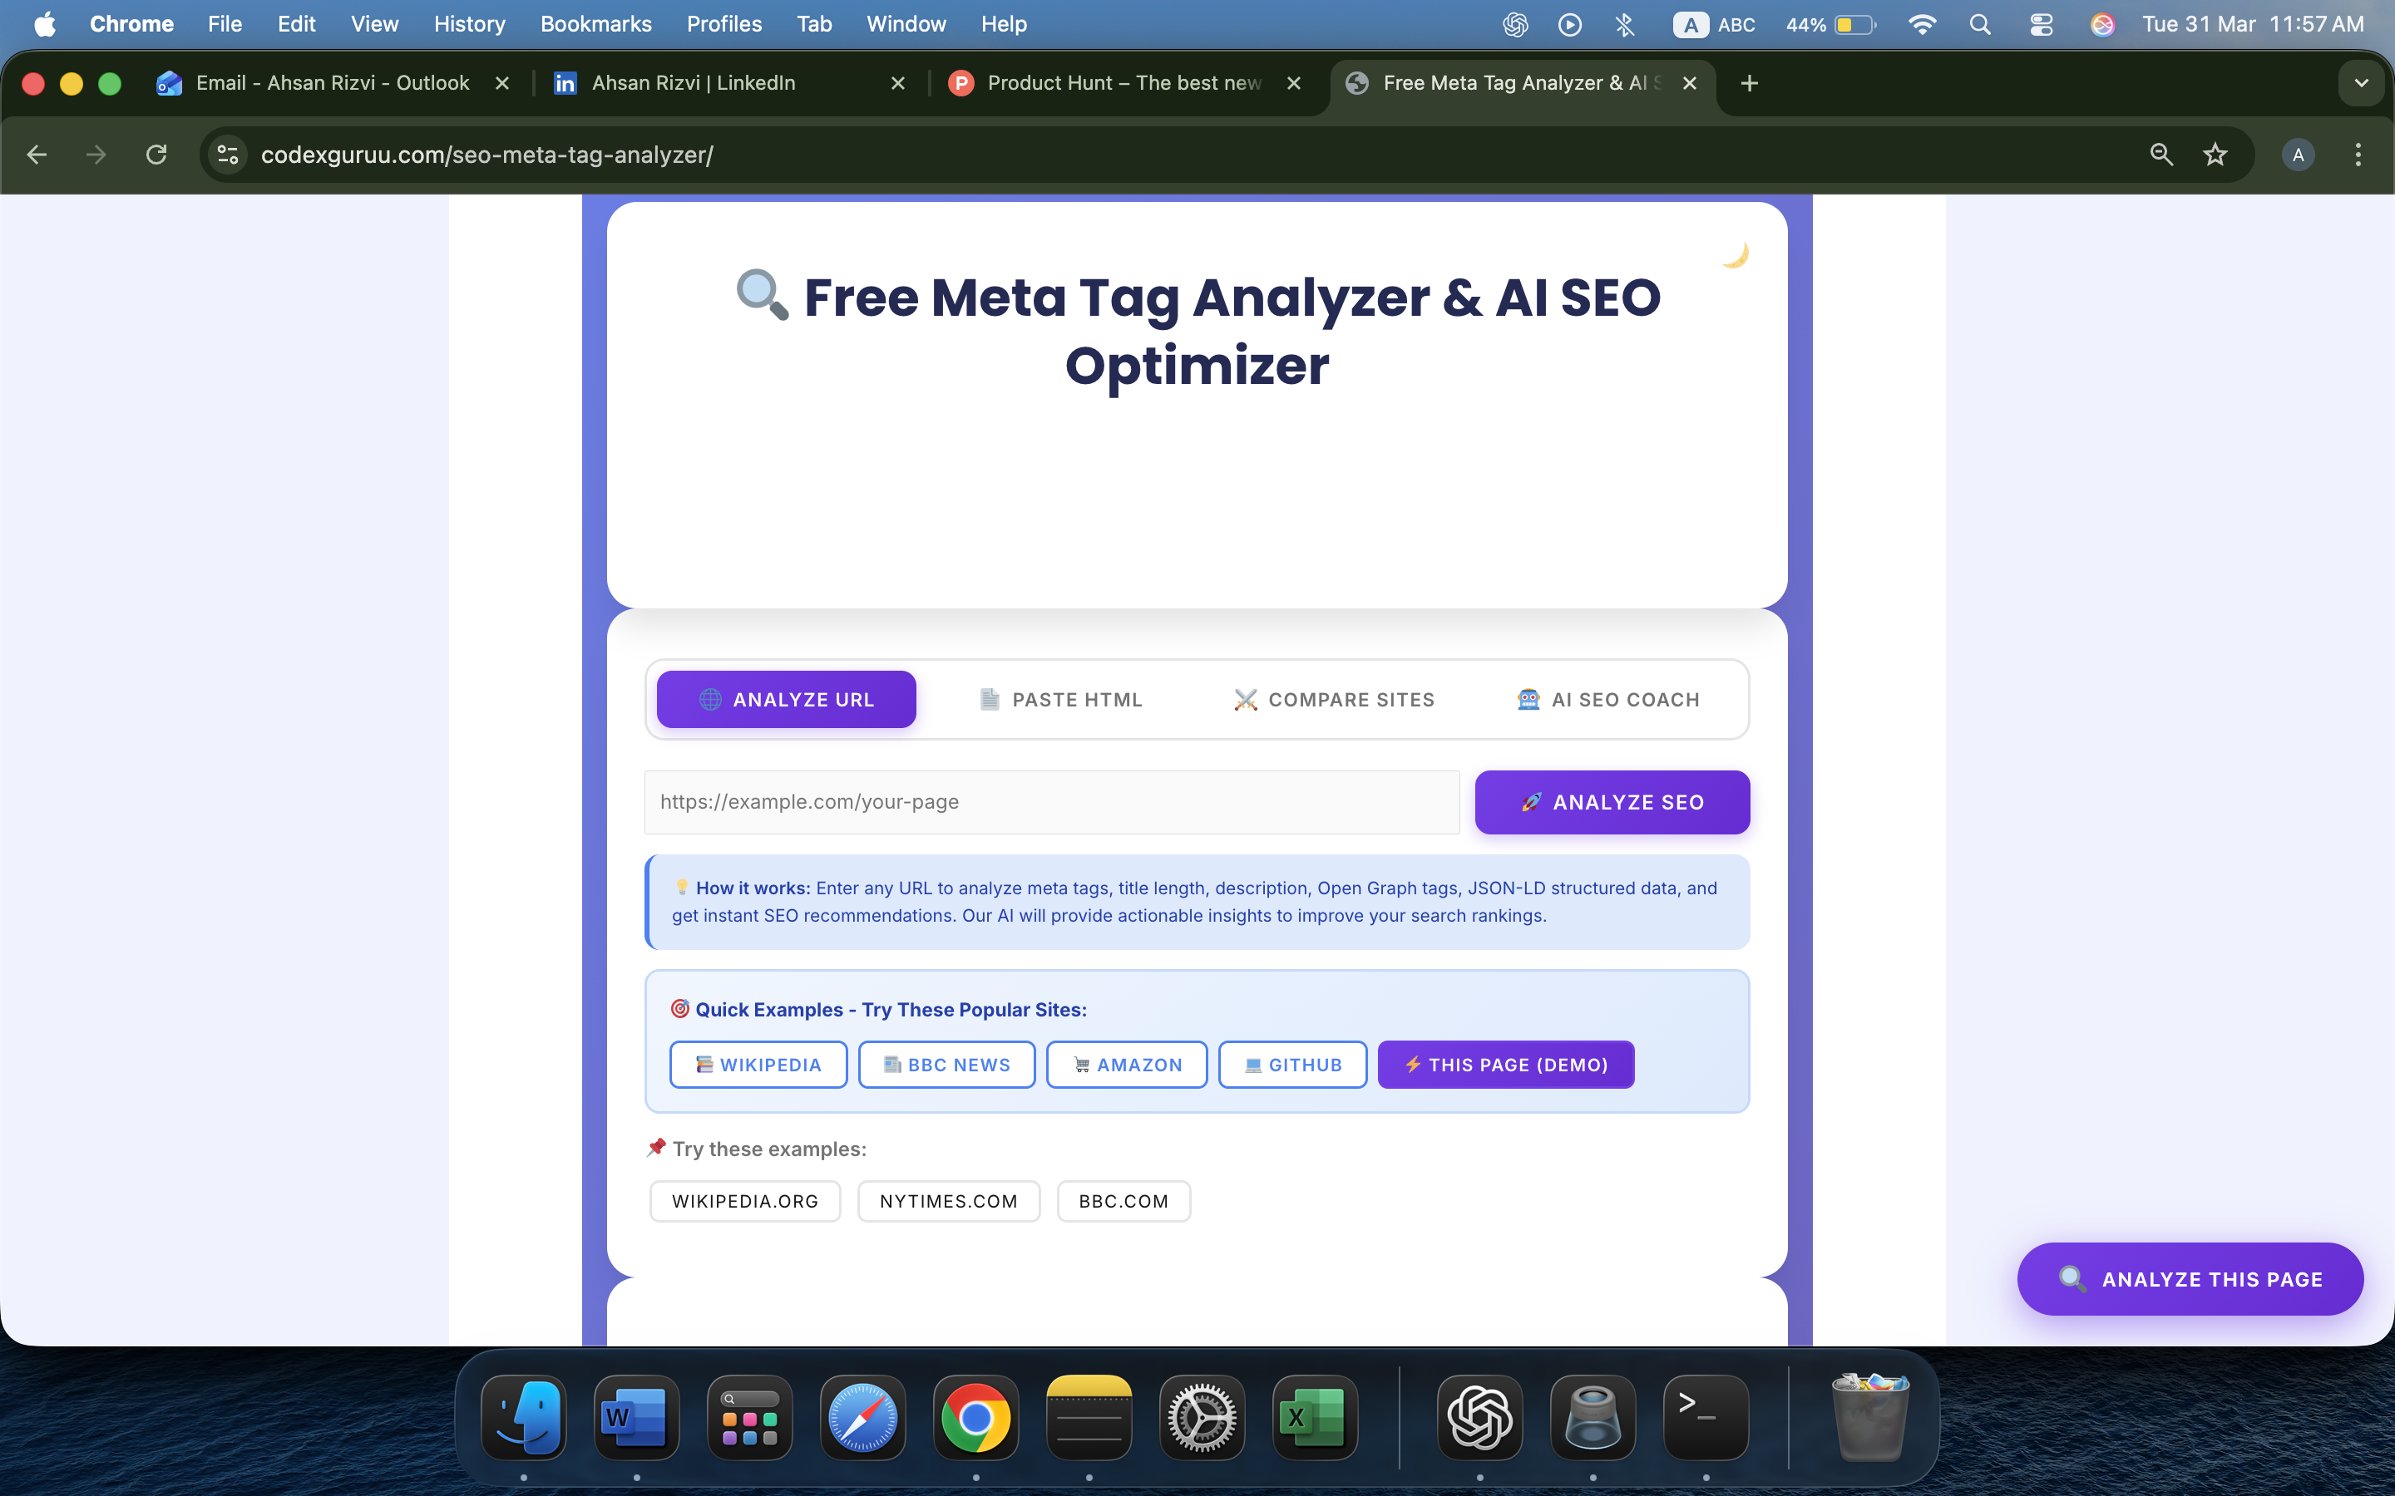This screenshot has width=2395, height=1496.
Task: Open macOS Control Center in the menu bar
Action: coord(2041,24)
